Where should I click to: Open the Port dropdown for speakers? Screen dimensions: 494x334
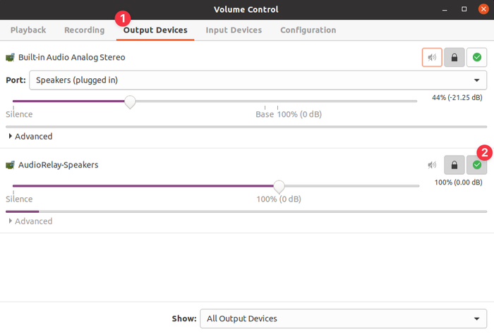pos(258,80)
